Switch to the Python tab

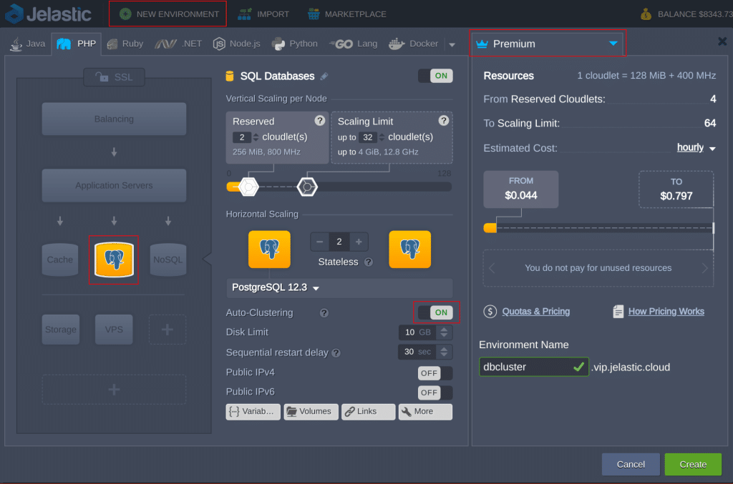(x=294, y=44)
